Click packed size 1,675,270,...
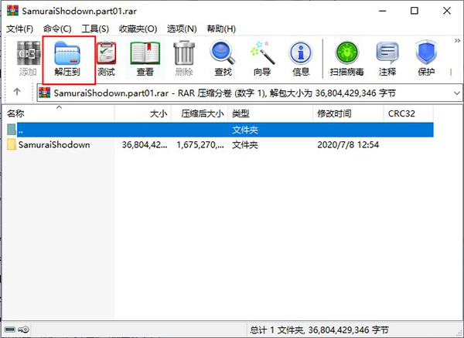 coord(200,144)
